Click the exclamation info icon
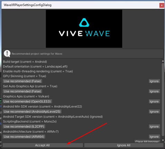This screenshot has height=149, width=165. (7, 53)
